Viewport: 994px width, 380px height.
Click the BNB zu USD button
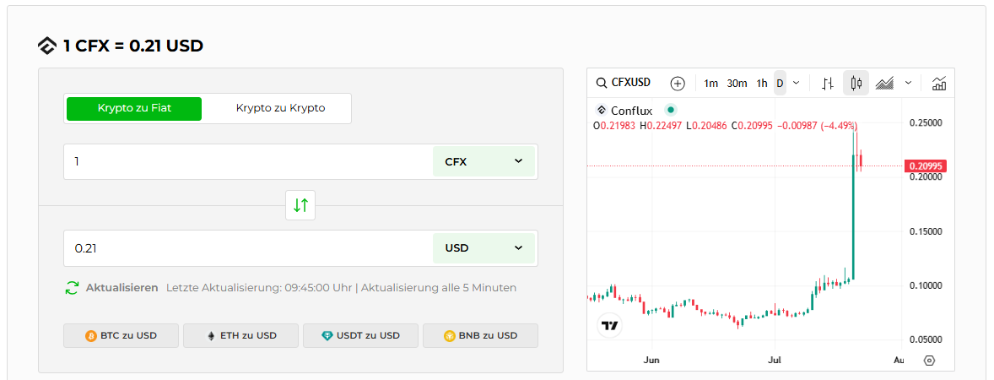click(x=480, y=335)
